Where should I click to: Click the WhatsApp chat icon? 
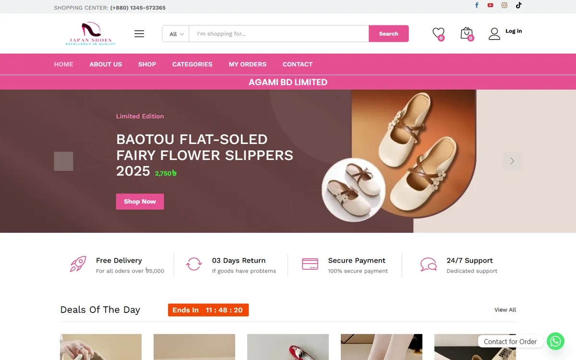[x=556, y=341]
